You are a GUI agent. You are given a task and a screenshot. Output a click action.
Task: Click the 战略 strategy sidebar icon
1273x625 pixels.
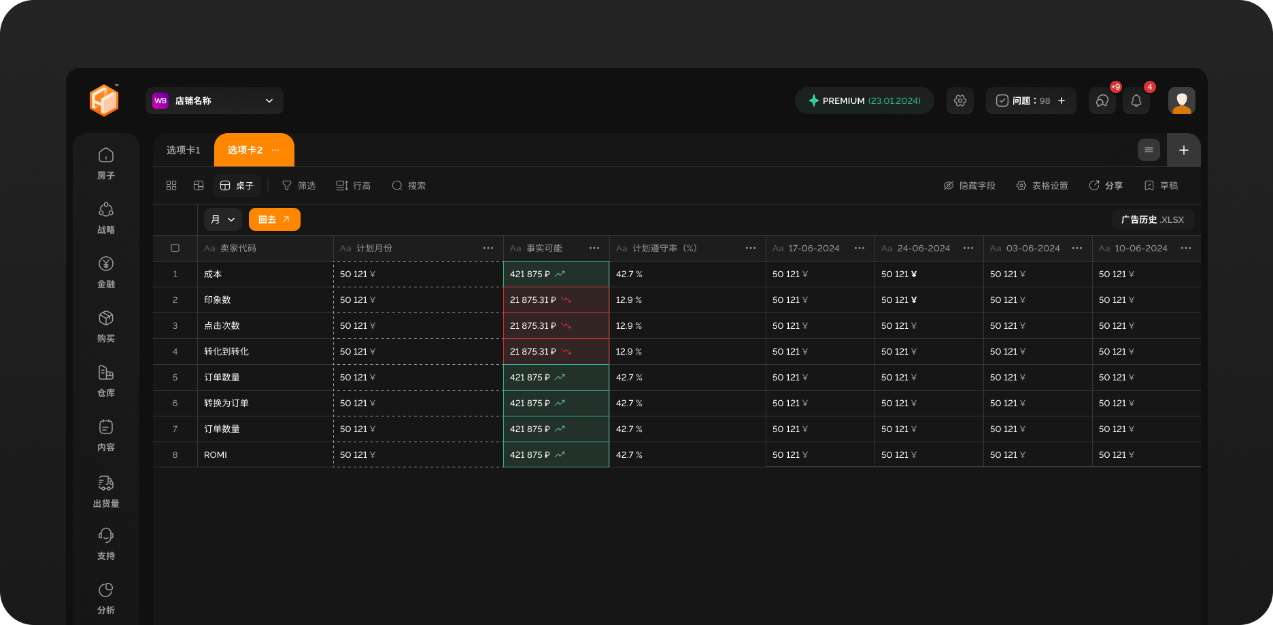[x=106, y=210]
